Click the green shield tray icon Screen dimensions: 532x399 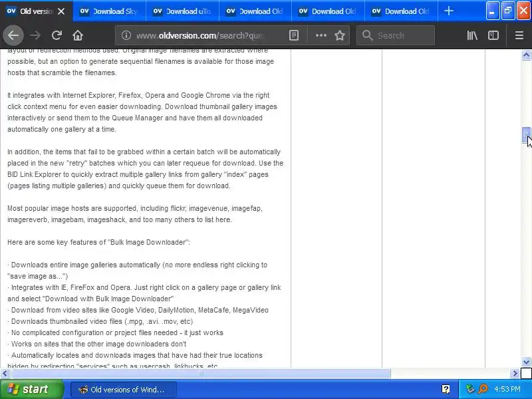tap(470, 389)
